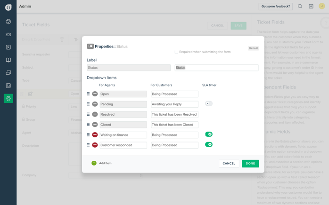Edit the Awaiting your Reply customer field

pyautogui.click(x=174, y=104)
